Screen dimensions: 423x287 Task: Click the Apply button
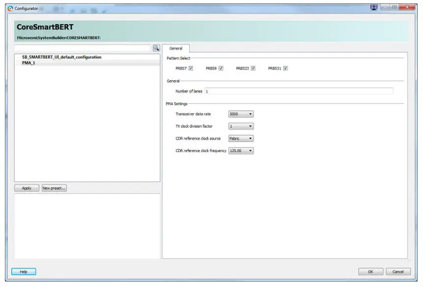26,188
